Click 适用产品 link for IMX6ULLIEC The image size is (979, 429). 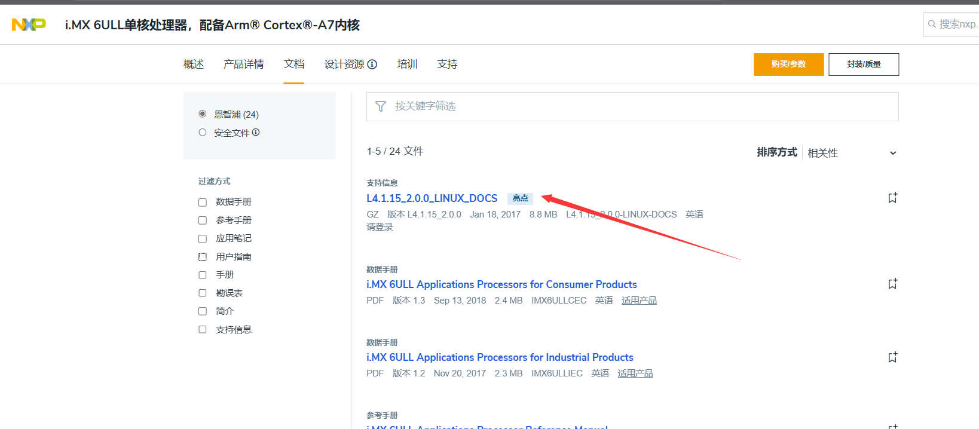[x=635, y=373]
